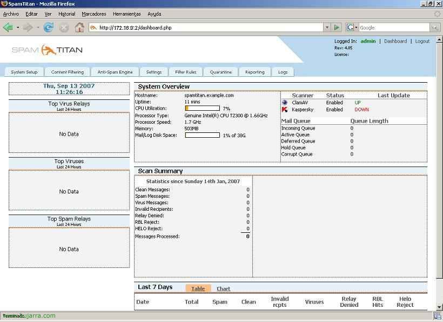Image resolution: width=443 pixels, height=322 pixels.
Task: Open the Marcadores menu
Action: (x=94, y=14)
